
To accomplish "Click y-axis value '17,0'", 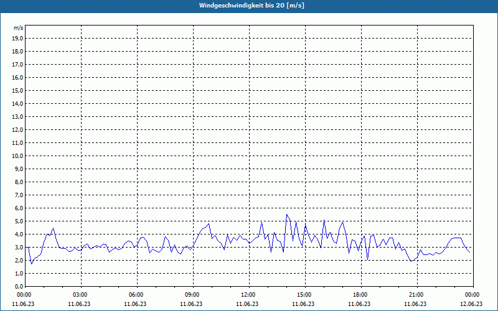I will tap(17, 65).
